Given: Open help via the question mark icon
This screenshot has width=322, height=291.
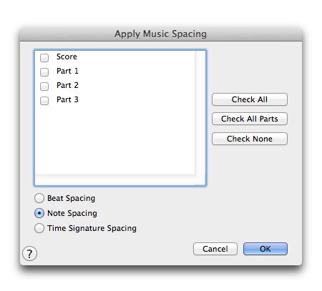Looking at the screenshot, I should coord(29,254).
